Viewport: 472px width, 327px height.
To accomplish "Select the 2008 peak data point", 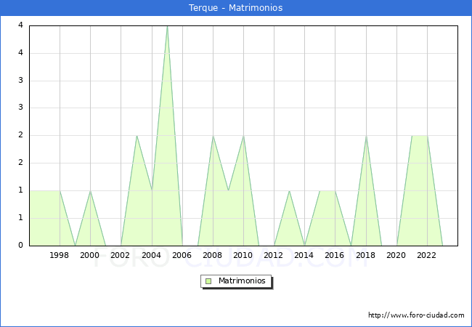I will (x=213, y=136).
